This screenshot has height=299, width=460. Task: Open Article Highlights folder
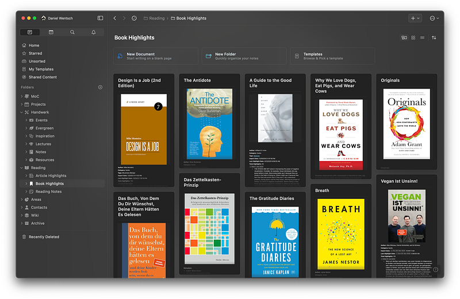[x=51, y=175]
